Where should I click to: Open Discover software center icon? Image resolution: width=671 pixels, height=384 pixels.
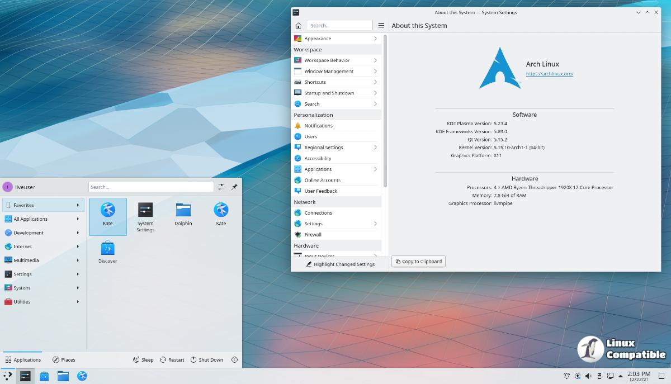point(107,252)
